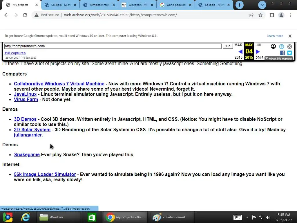Screen dimensions: 297x223
Task: Open the Action Center flag icon
Action: coord(254,217)
